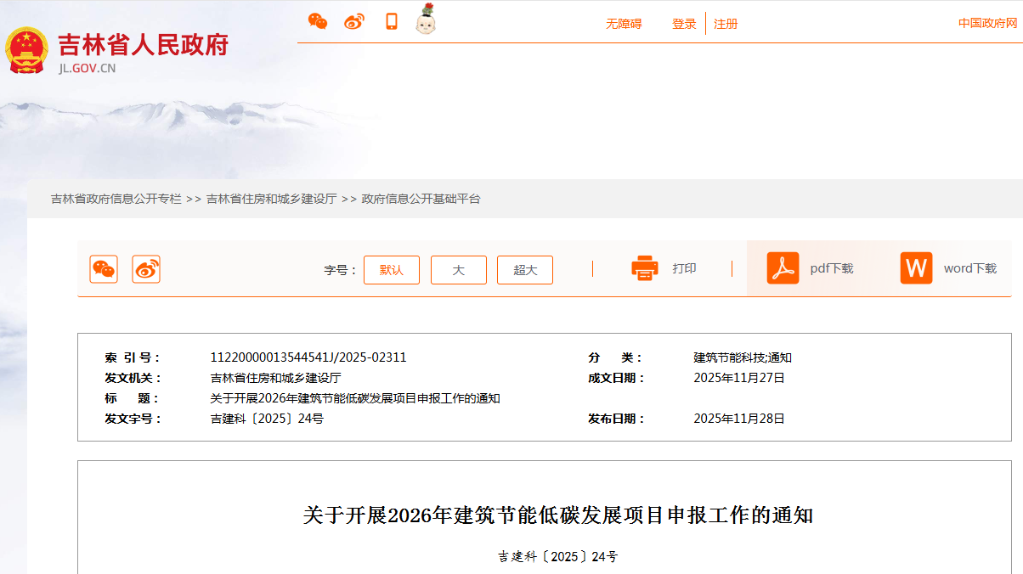Visit 中国政府网 link
The width and height of the screenshot is (1023, 574).
(x=987, y=24)
